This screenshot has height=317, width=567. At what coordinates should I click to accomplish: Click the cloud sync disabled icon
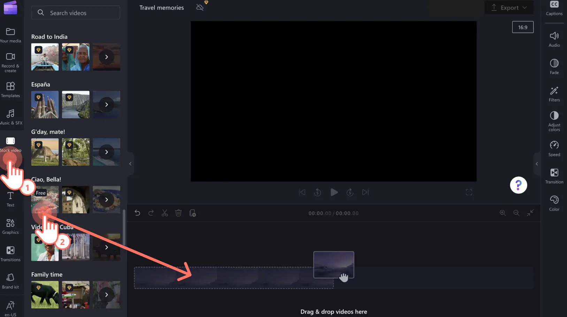(200, 7)
